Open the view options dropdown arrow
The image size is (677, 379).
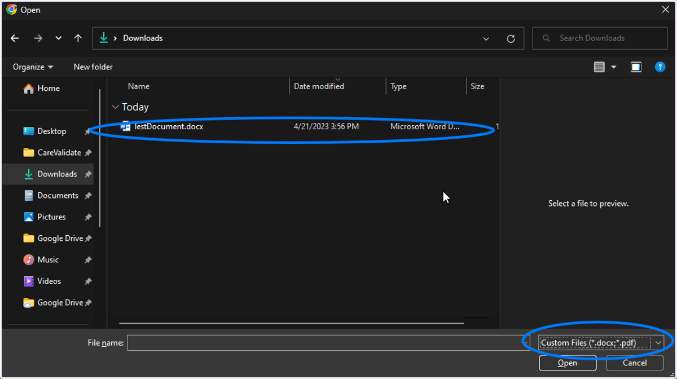(614, 67)
